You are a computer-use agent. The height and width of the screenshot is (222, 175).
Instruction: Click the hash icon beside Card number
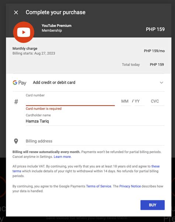pos(16,102)
